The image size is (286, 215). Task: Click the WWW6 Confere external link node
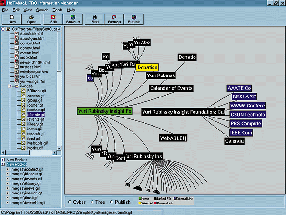pyautogui.click(x=247, y=106)
